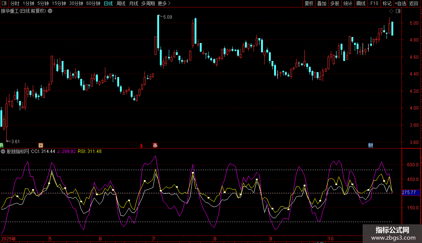Viewport: 422px width, 243px height.
Task: Expand the 股朋指标网 indicator dropdown arrow
Action: [x=3, y=152]
